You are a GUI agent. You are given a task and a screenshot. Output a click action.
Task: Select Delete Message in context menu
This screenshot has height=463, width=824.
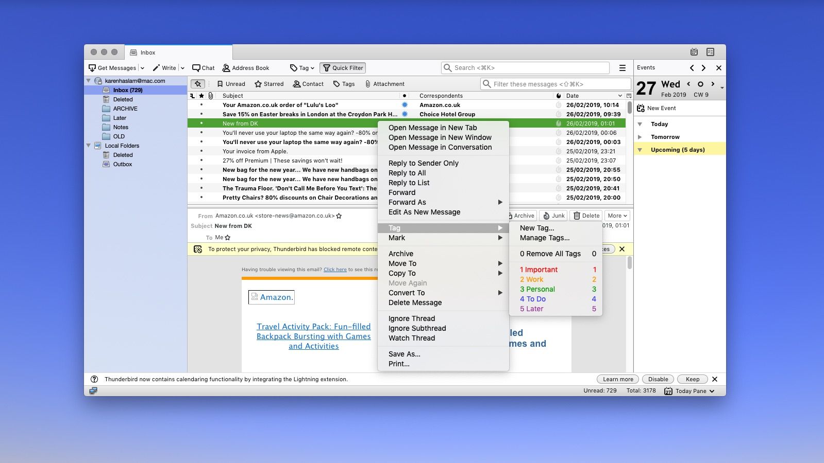443,302
